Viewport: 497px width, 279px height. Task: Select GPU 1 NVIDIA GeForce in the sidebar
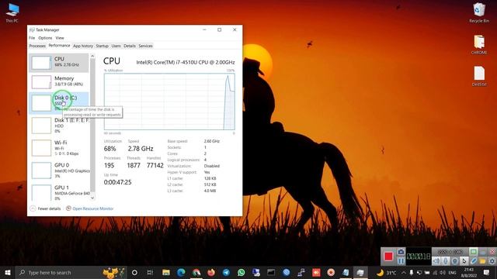coord(59,193)
